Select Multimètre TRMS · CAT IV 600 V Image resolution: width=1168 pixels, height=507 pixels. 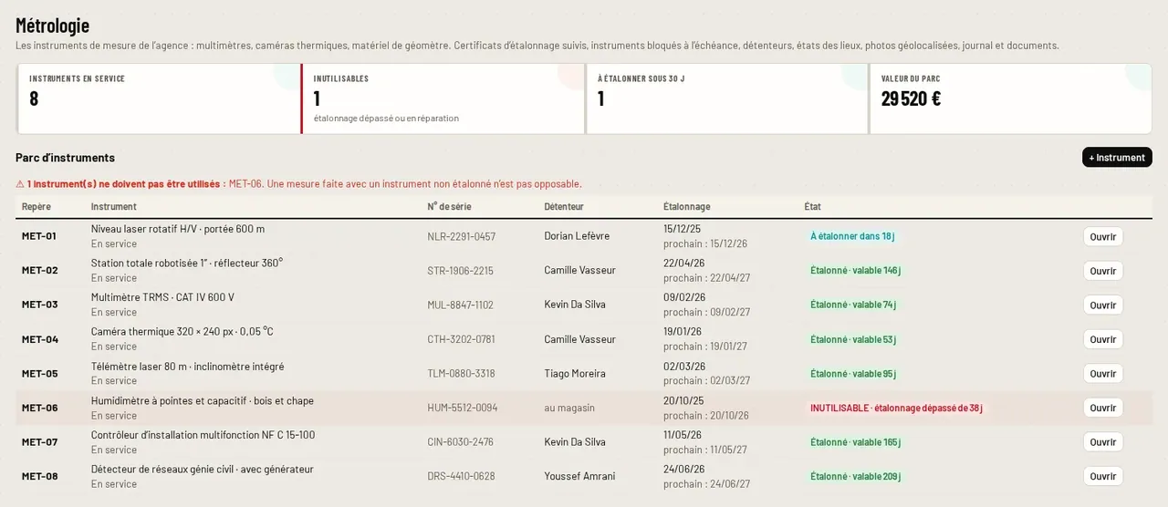162,297
